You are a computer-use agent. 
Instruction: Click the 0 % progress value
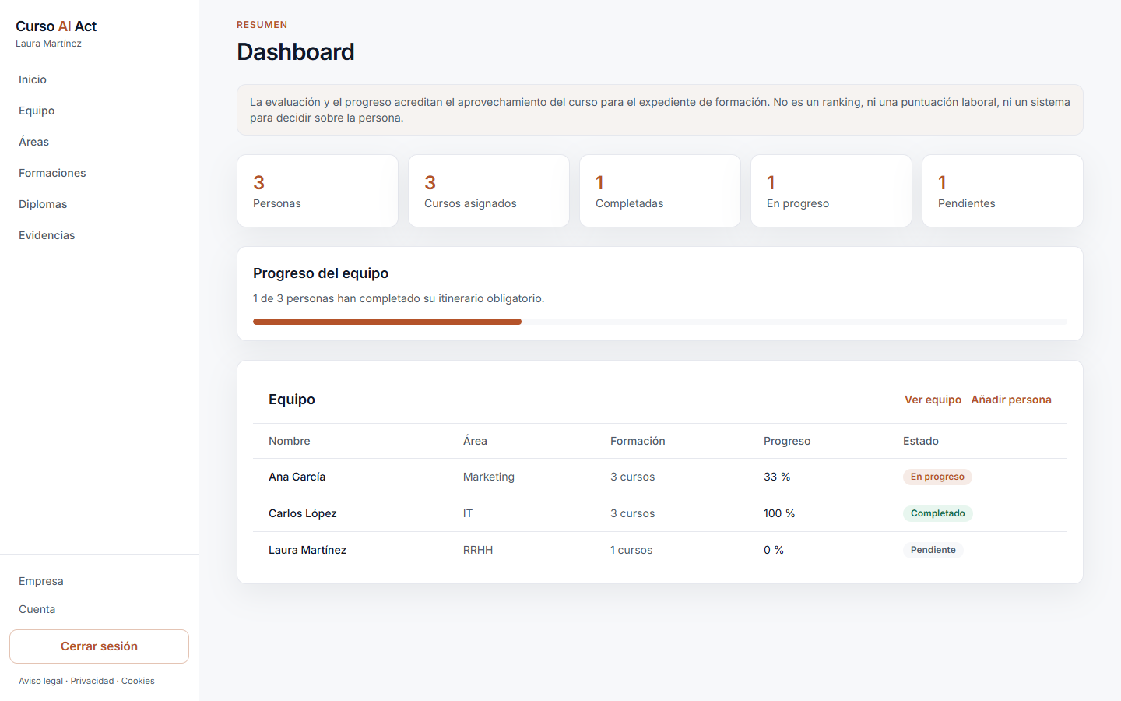point(774,550)
